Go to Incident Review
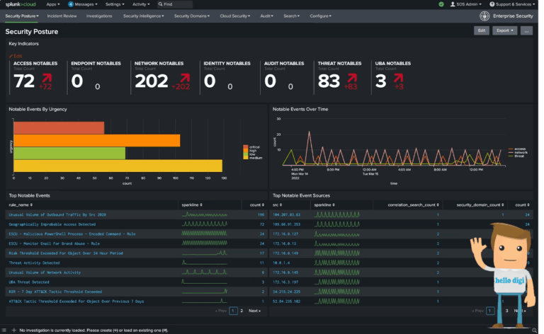The width and height of the screenshot is (544, 334). [x=62, y=16]
